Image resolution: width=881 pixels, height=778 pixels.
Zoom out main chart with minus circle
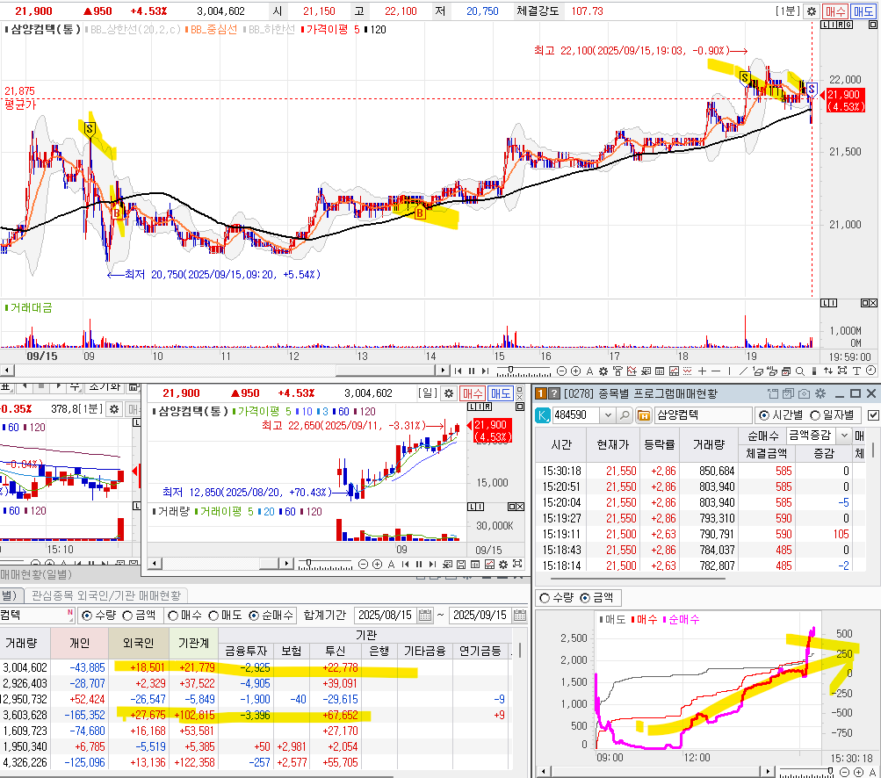(x=561, y=371)
